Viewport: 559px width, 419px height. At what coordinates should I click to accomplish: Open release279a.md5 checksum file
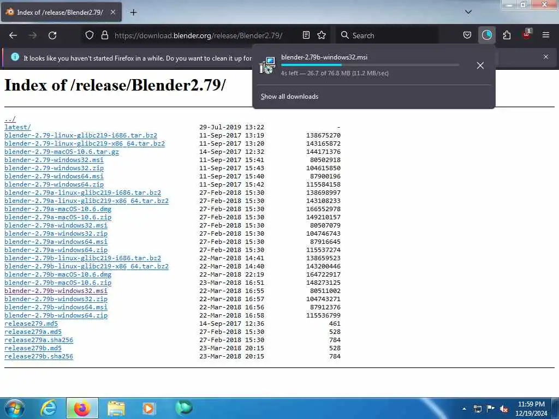click(33, 332)
